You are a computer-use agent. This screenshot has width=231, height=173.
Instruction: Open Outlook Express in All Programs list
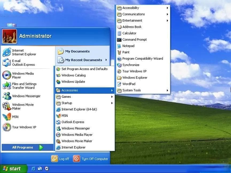85,122
